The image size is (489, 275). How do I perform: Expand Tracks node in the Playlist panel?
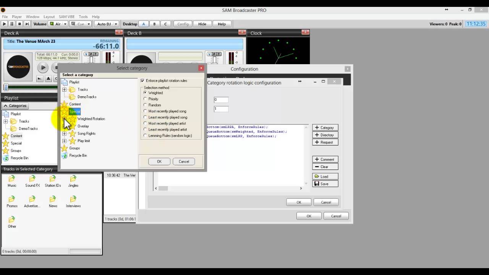(6, 121)
